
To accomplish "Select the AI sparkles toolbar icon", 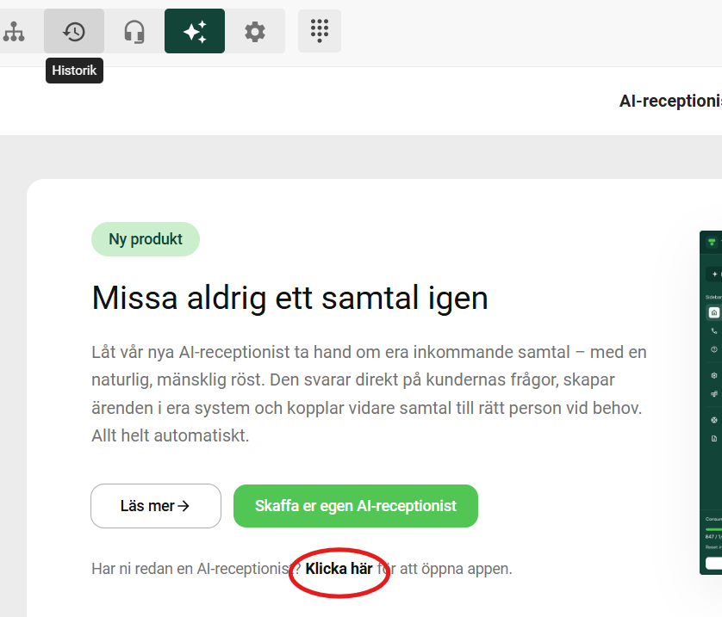I will click(x=195, y=31).
